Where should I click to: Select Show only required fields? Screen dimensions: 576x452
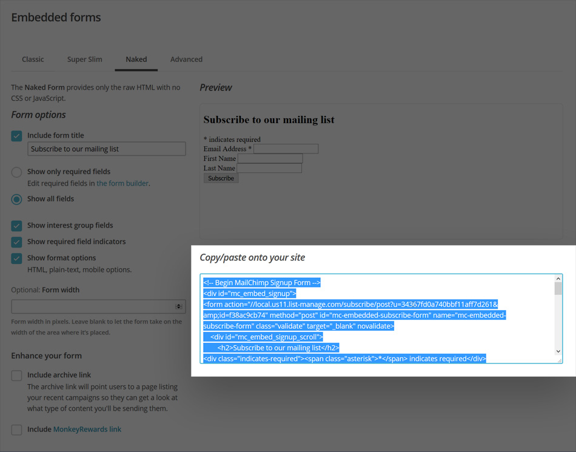click(x=16, y=172)
